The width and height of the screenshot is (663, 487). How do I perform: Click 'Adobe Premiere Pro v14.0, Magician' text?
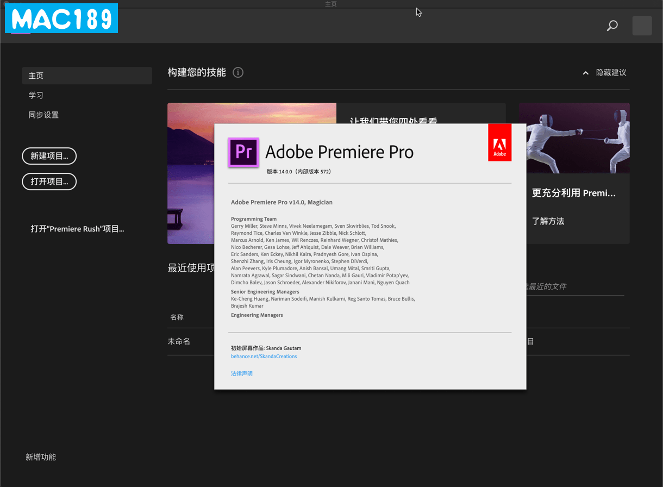[x=282, y=202]
